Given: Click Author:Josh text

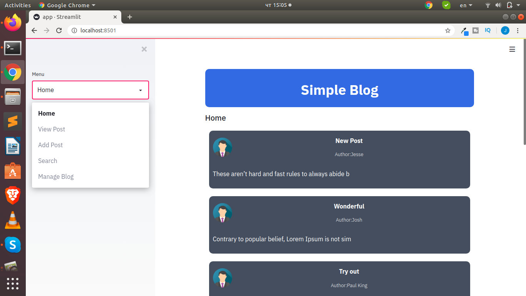Looking at the screenshot, I should click(349, 220).
